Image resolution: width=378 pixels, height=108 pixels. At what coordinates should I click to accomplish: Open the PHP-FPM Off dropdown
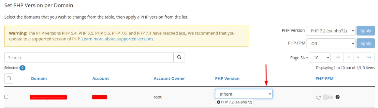[331, 43]
